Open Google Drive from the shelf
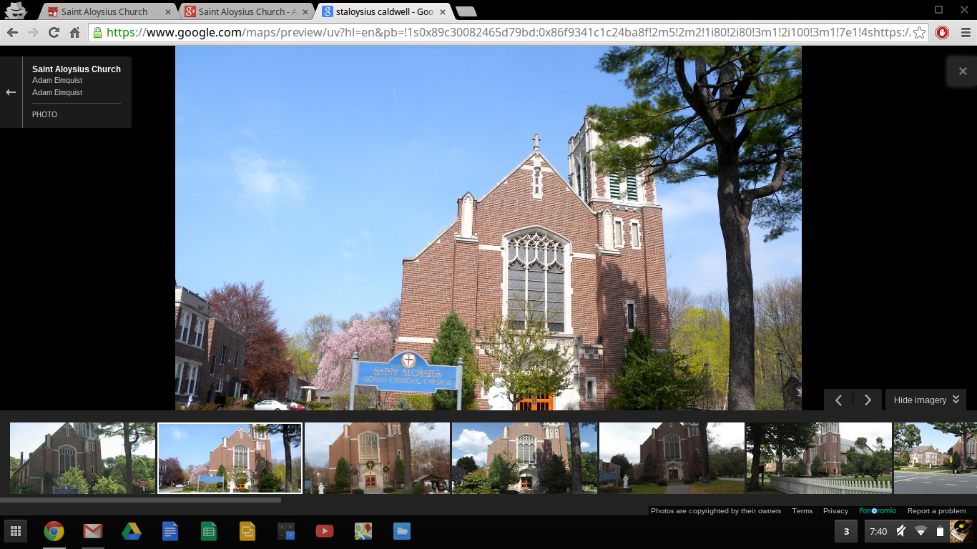 (131, 531)
